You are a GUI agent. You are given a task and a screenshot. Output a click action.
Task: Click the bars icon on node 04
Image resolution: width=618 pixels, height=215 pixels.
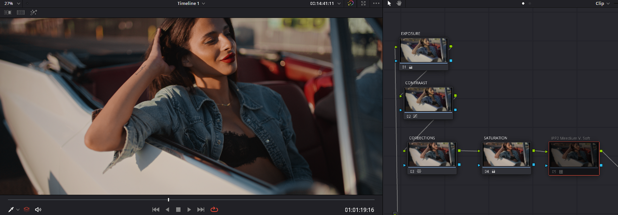tap(493, 171)
